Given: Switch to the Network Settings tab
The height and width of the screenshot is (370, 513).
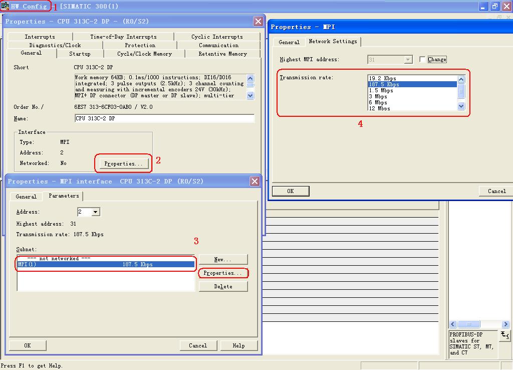Looking at the screenshot, I should click(x=333, y=42).
